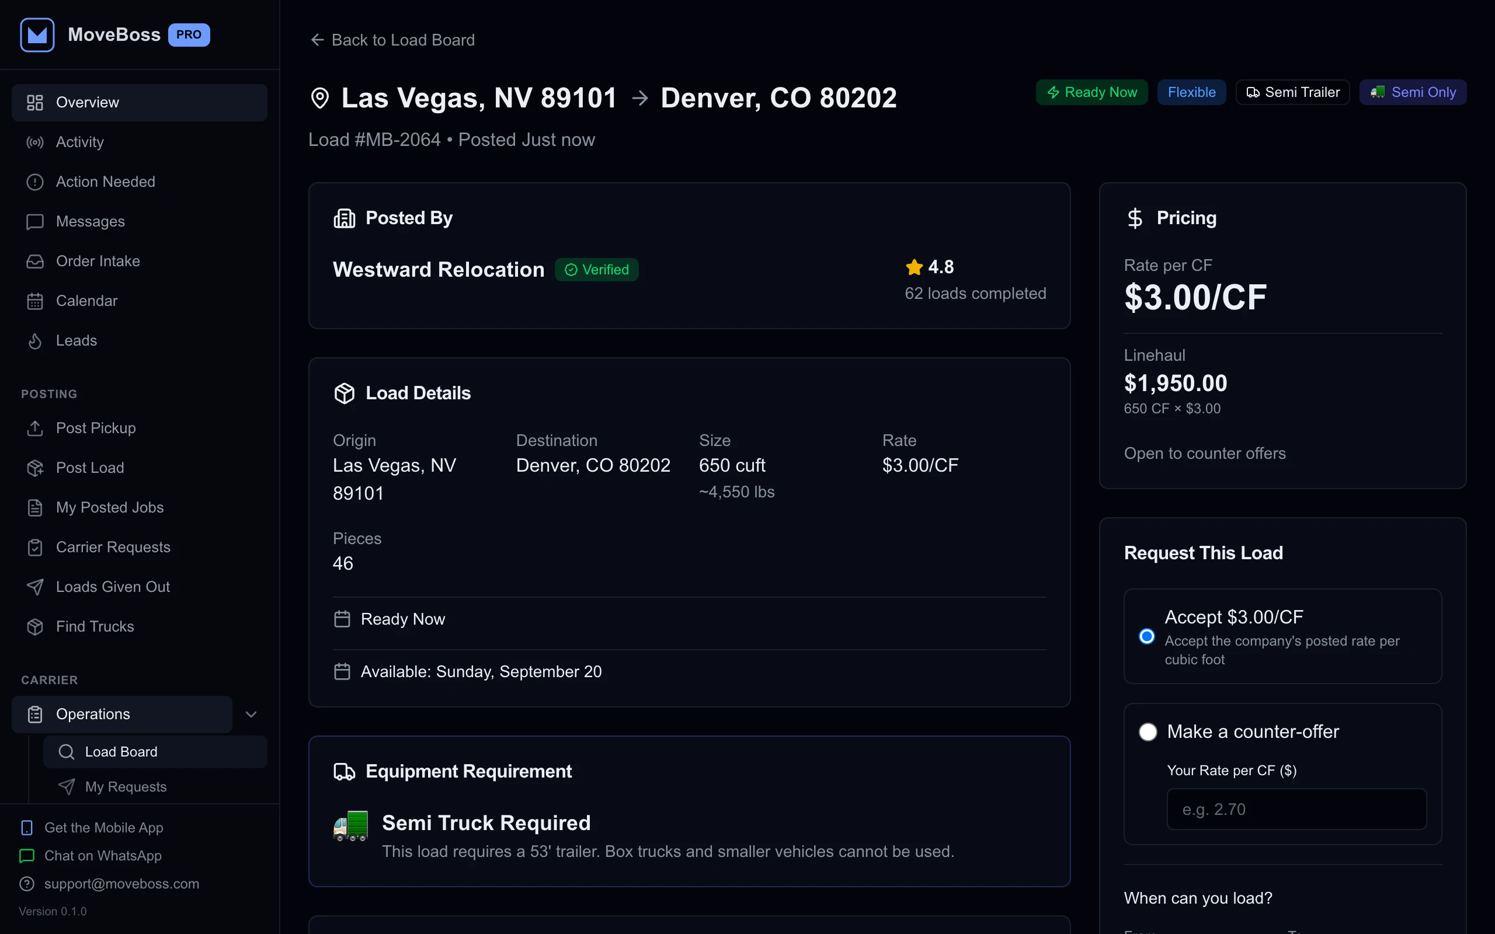Click the Posted By building icon
This screenshot has height=934, width=1495.
[x=345, y=218]
